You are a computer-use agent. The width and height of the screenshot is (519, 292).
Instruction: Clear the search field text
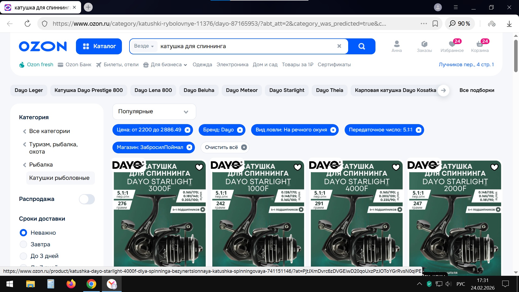tap(339, 46)
